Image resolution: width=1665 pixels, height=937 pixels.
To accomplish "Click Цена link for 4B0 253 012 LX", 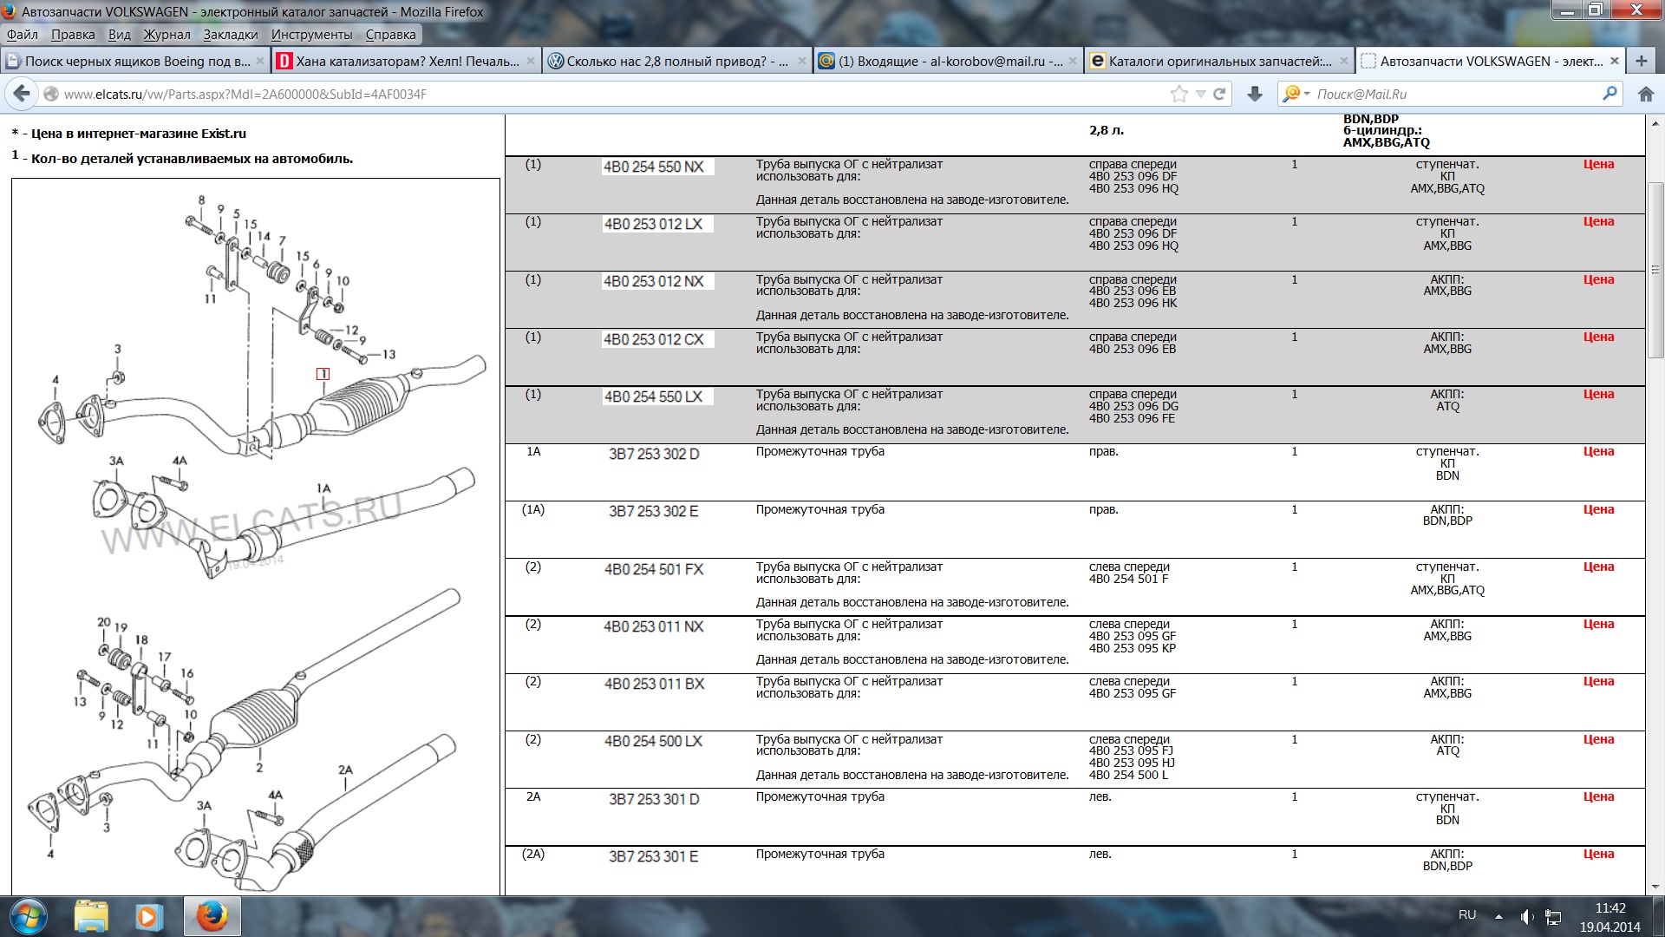I will click(x=1598, y=221).
